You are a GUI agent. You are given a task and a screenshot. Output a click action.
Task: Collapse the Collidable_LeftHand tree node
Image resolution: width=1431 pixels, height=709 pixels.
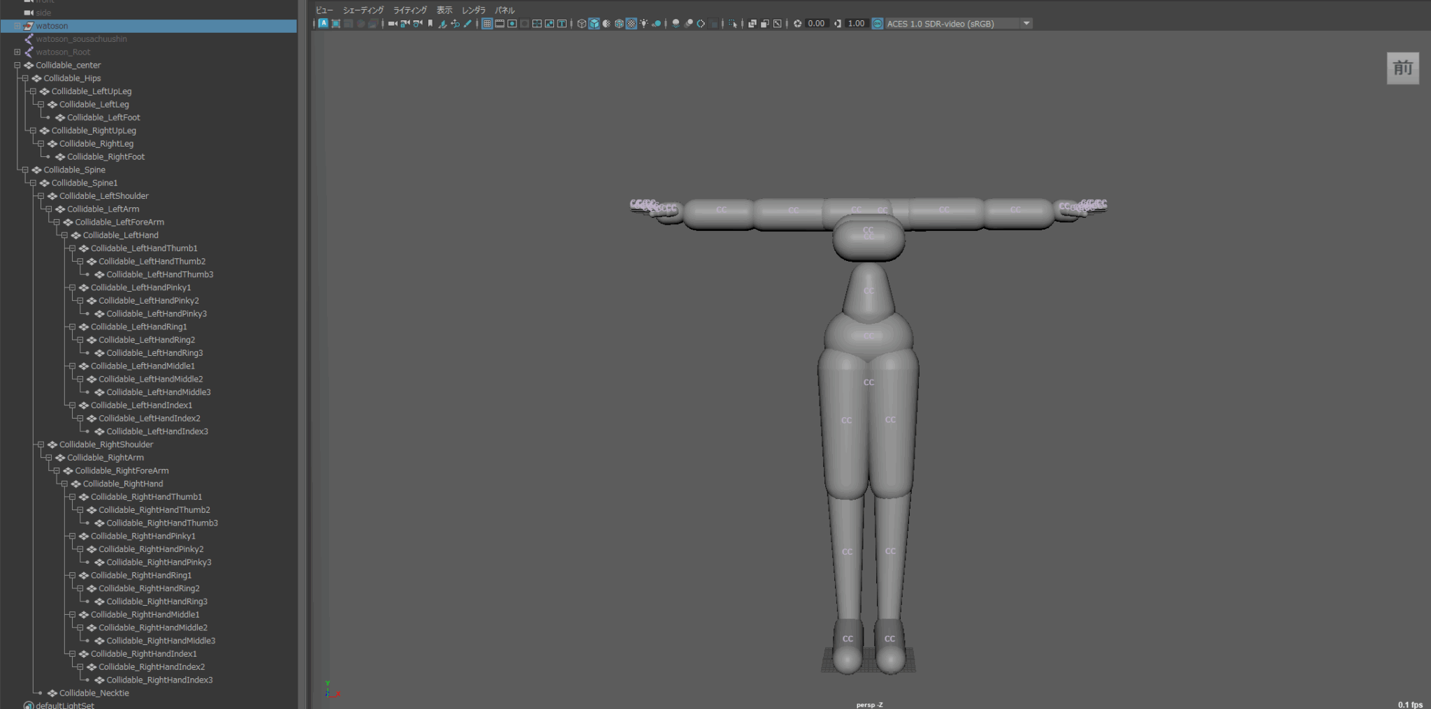64,235
